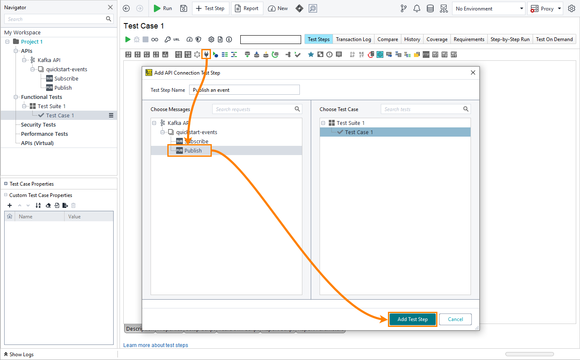Click the Add Test Step button
580x360 pixels.
412,319
